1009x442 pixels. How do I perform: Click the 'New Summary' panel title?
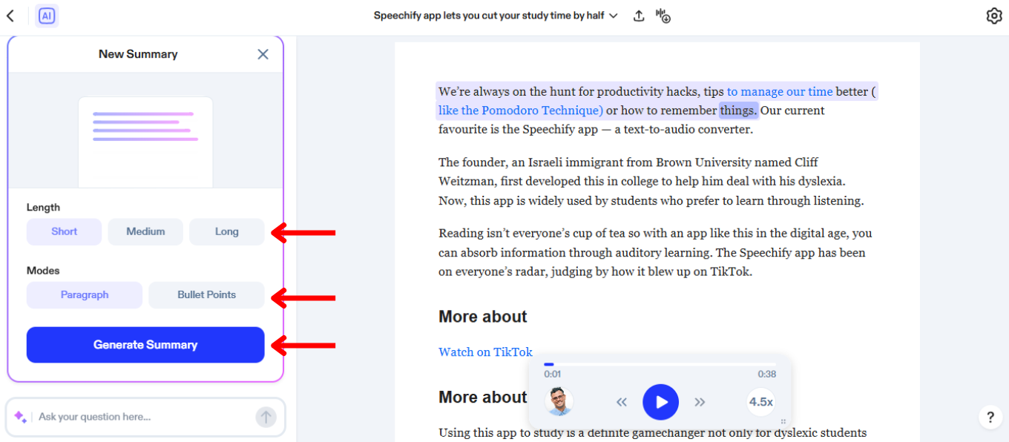click(138, 54)
